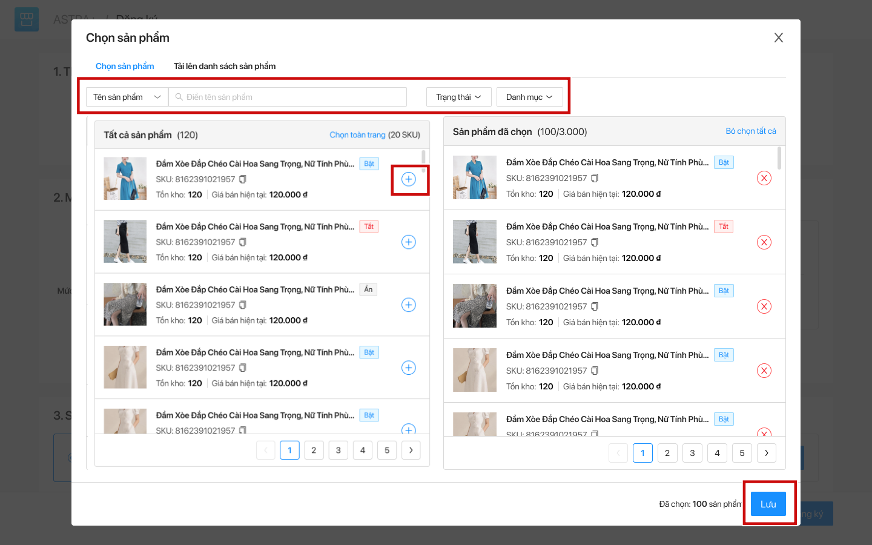The image size is (872, 545).
Task: Add the black dress product marked Tắt
Action: 409,242
